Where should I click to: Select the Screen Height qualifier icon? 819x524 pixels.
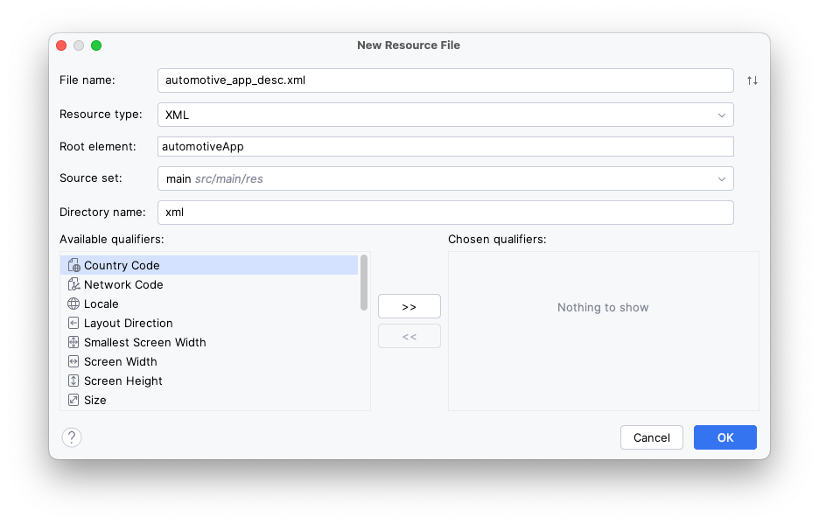[x=73, y=381]
